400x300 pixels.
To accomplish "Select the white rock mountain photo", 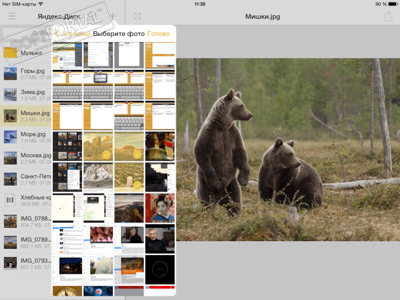I will [98, 177].
